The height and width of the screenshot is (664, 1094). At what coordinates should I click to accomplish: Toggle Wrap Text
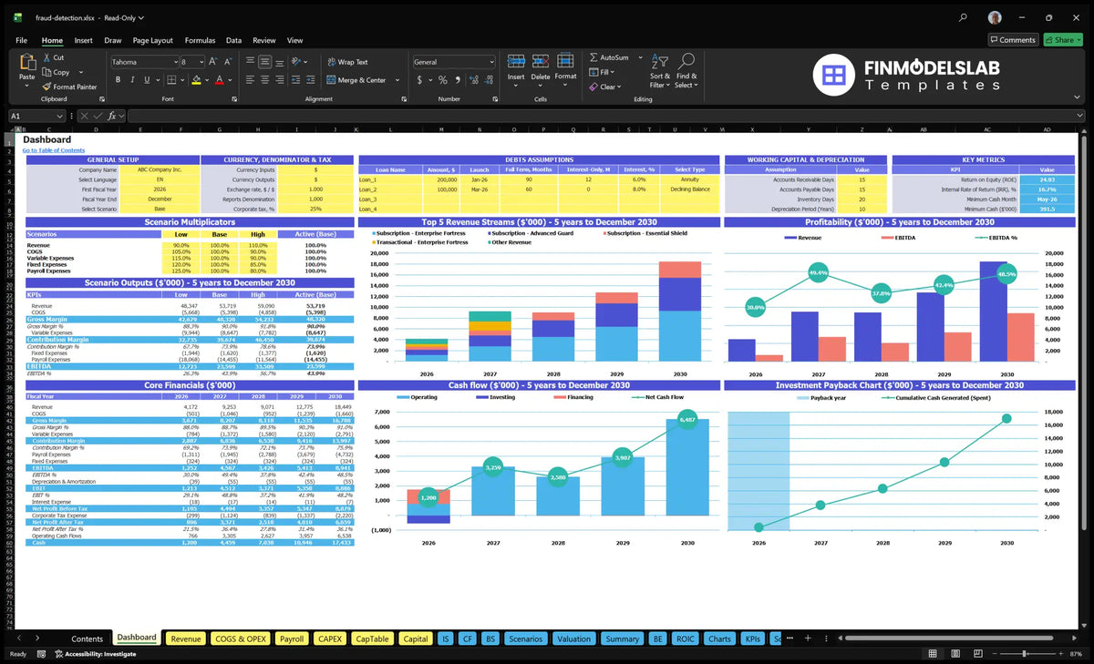347,62
